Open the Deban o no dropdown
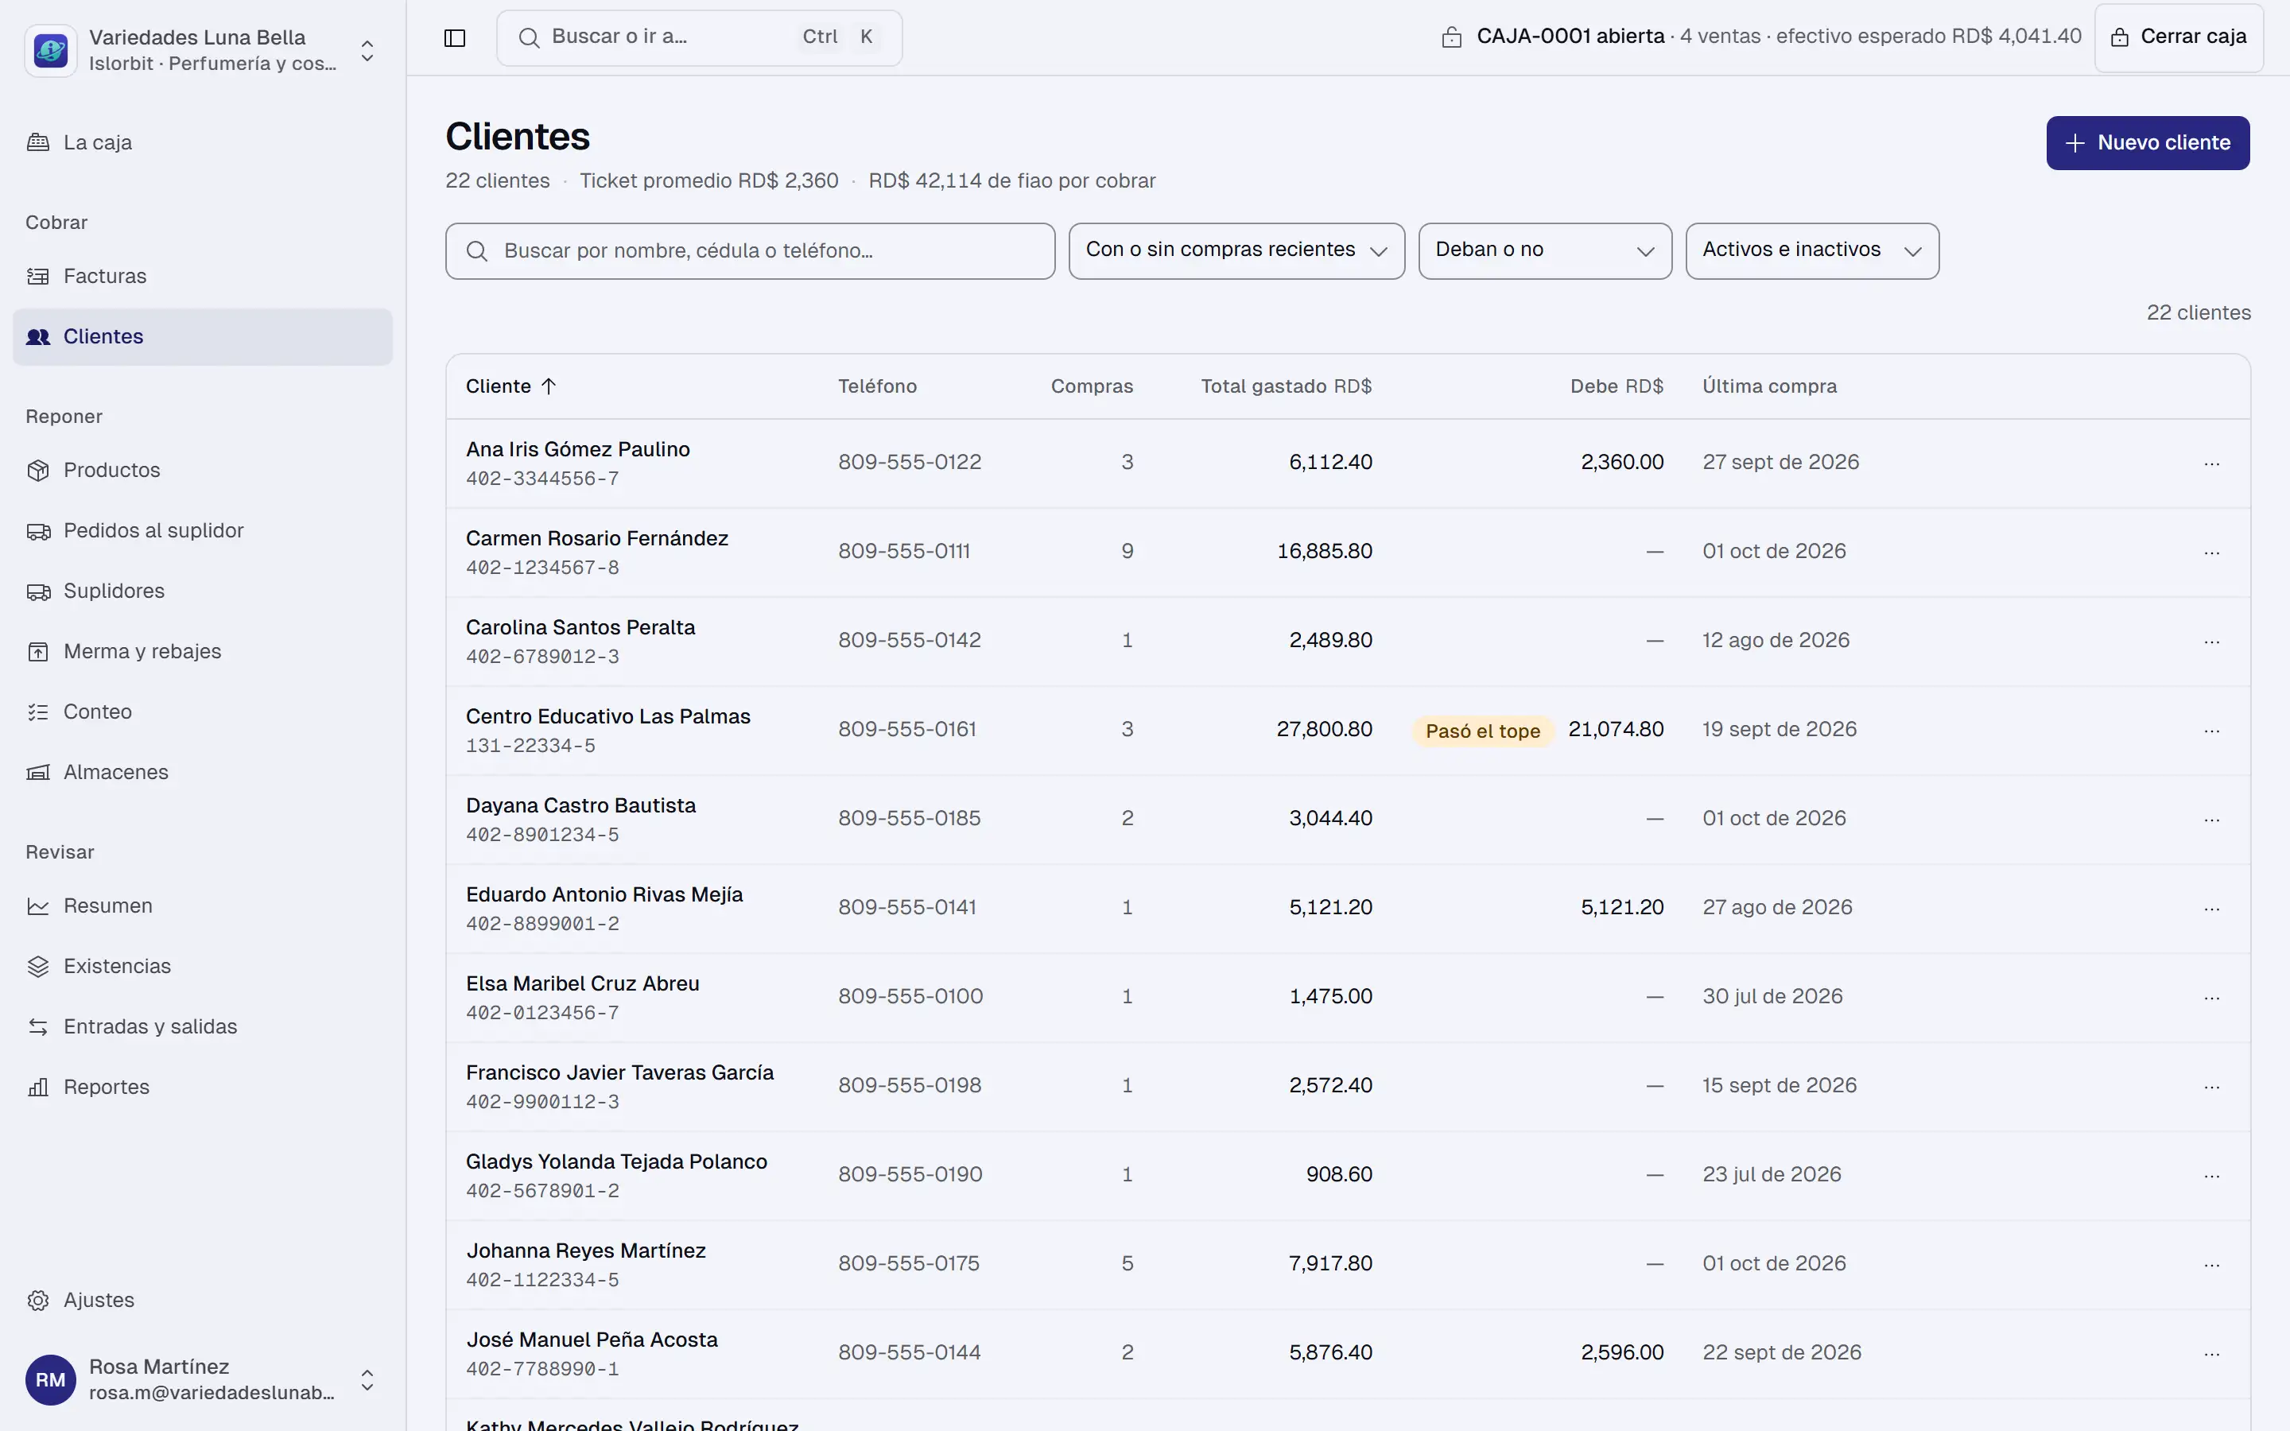Viewport: 2290px width, 1431px height. [1544, 250]
